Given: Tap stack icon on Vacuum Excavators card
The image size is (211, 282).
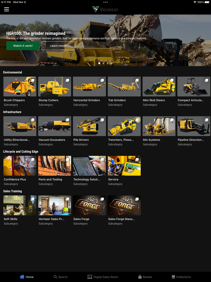Looking at the screenshot, I should [x=67, y=120].
